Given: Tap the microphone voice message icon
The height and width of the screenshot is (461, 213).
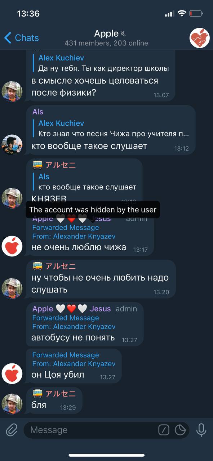Looking at the screenshot, I should tap(201, 430).
